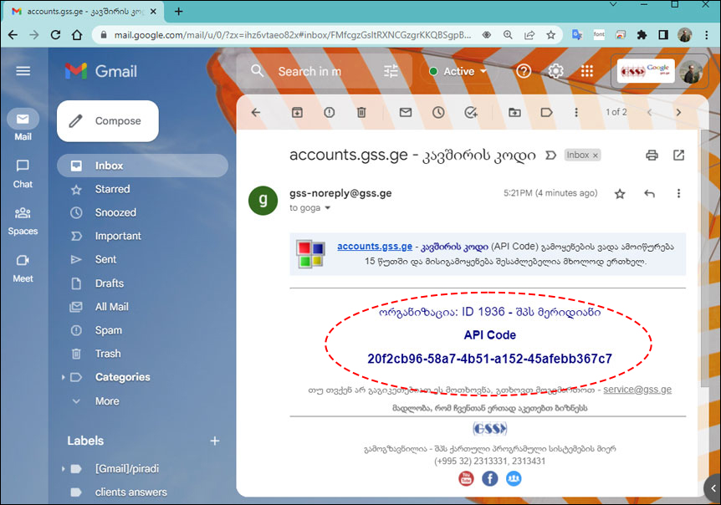Image resolution: width=721 pixels, height=505 pixels.
Task: Open email in a new window
Action: coord(678,155)
